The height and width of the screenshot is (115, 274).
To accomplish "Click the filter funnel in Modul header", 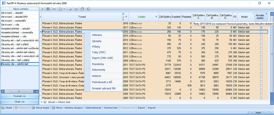I will click(x=253, y=14).
